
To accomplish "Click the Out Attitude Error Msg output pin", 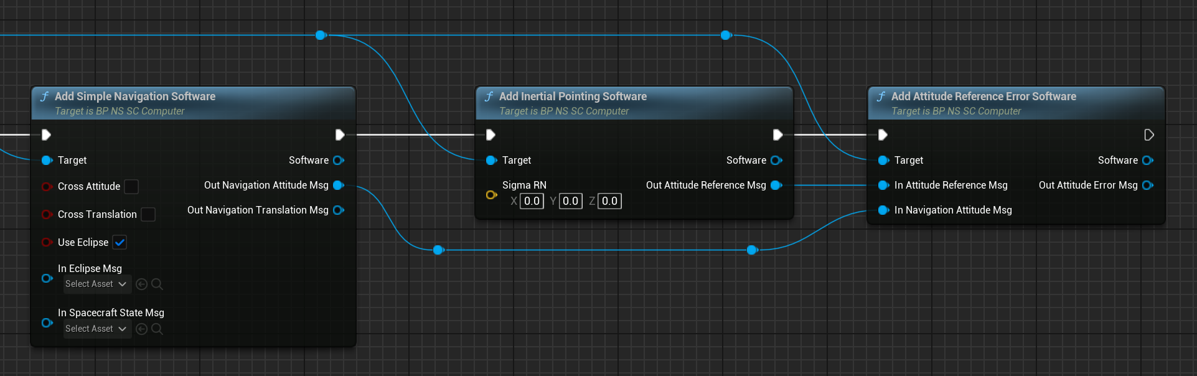I will pos(1148,186).
